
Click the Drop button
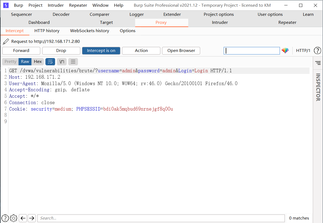61,51
